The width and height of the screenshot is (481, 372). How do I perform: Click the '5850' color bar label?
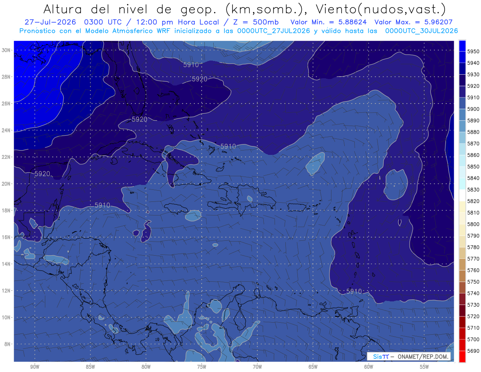473,167
